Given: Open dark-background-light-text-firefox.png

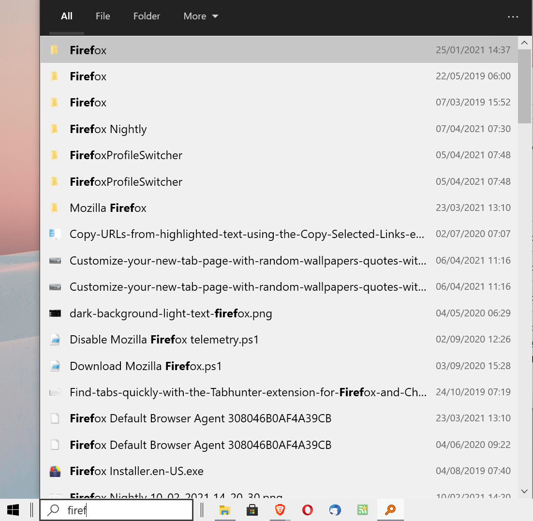Looking at the screenshot, I should click(279, 313).
